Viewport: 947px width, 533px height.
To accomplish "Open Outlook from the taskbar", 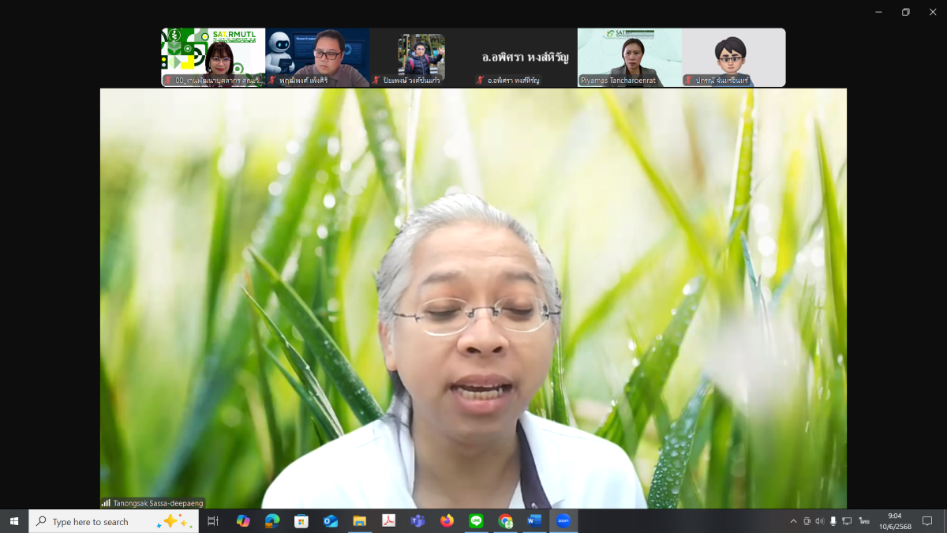I will pyautogui.click(x=331, y=521).
